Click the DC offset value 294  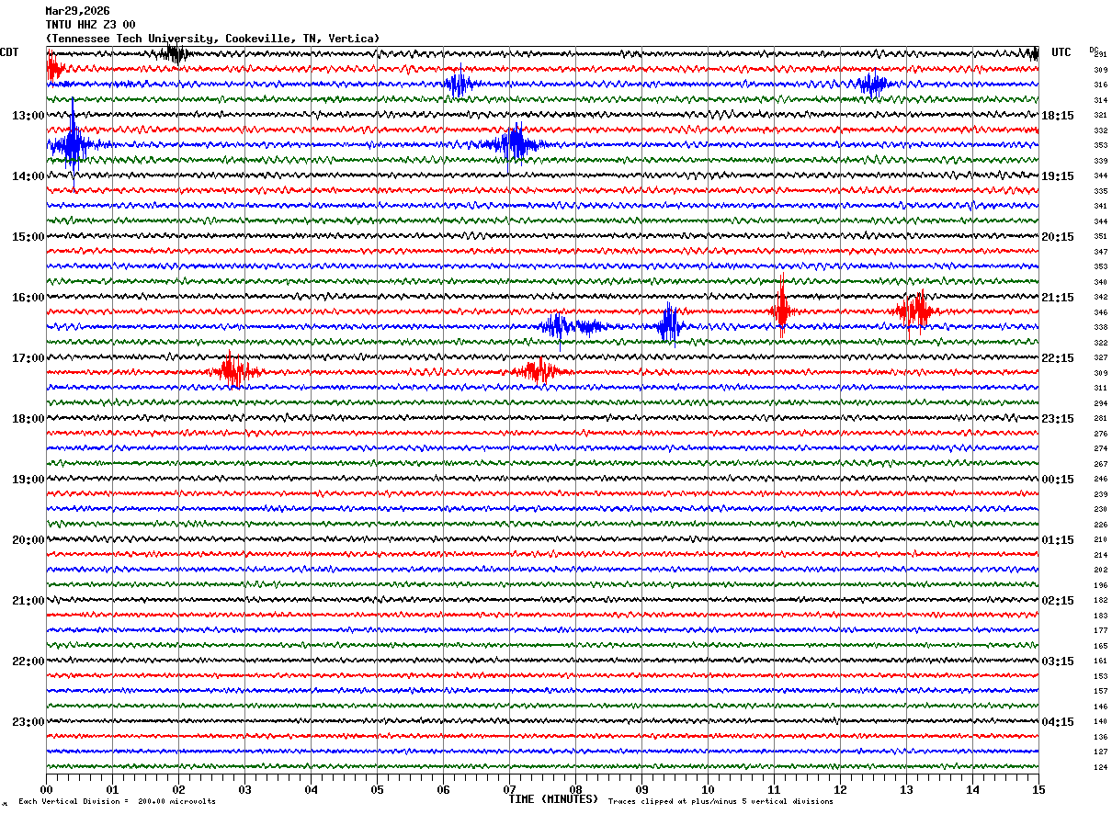[x=1100, y=403]
